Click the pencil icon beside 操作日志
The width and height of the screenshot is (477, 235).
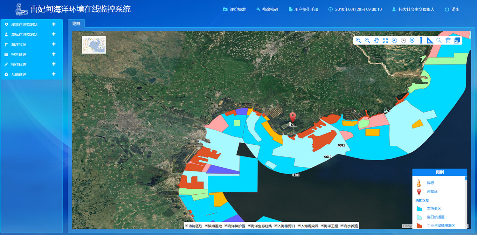pyautogui.click(x=6, y=65)
